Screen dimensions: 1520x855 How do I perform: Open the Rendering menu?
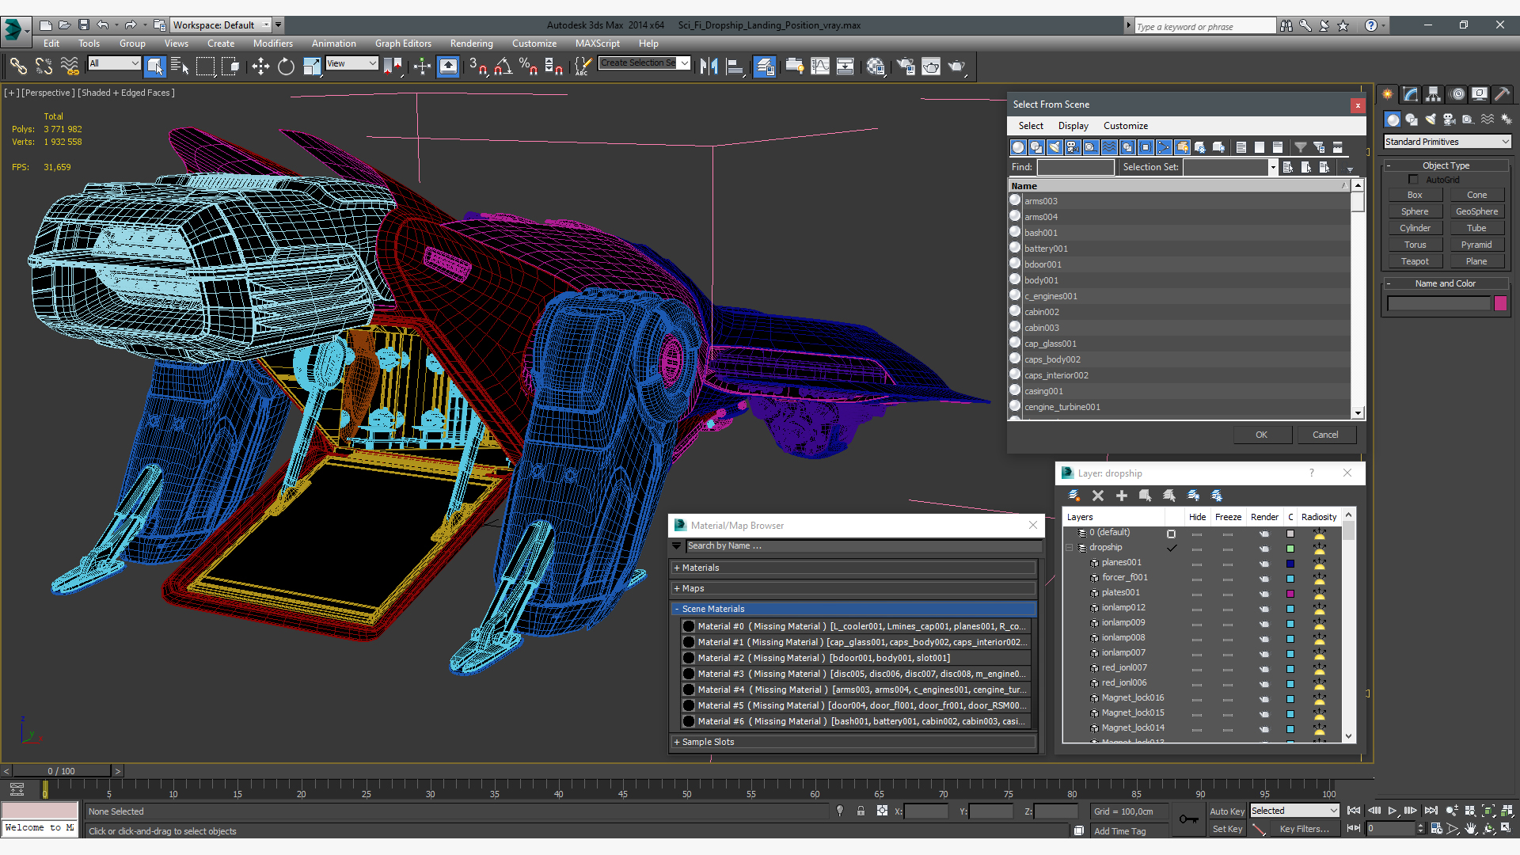(471, 44)
